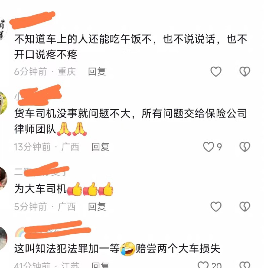Dislike the 为大车司机 comment
The image size is (264, 268).
coord(245,206)
